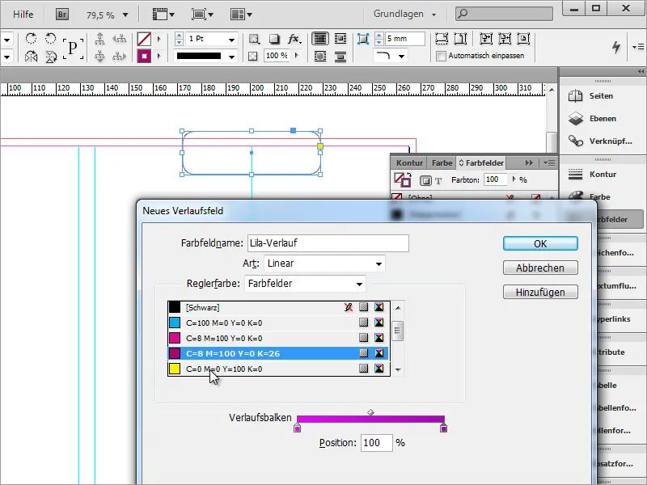Select previous object icon
This screenshot has width=647, height=485.
click(x=119, y=39)
